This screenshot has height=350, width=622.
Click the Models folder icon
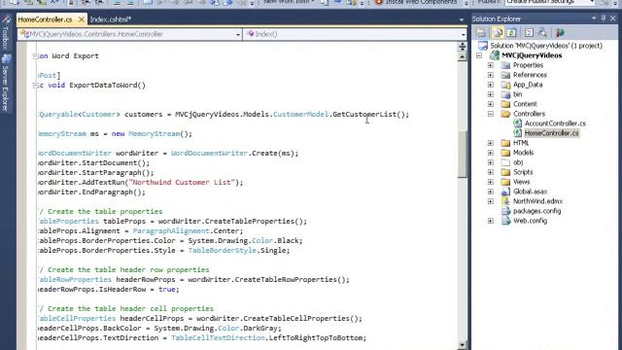505,153
